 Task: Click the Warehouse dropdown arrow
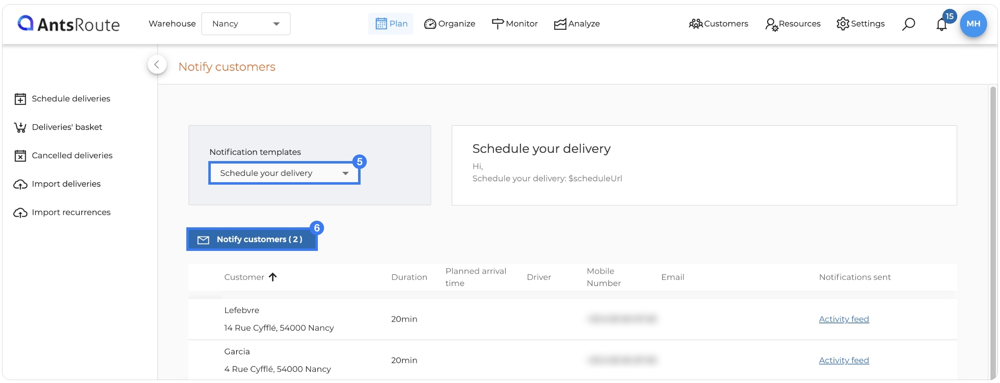(x=276, y=24)
